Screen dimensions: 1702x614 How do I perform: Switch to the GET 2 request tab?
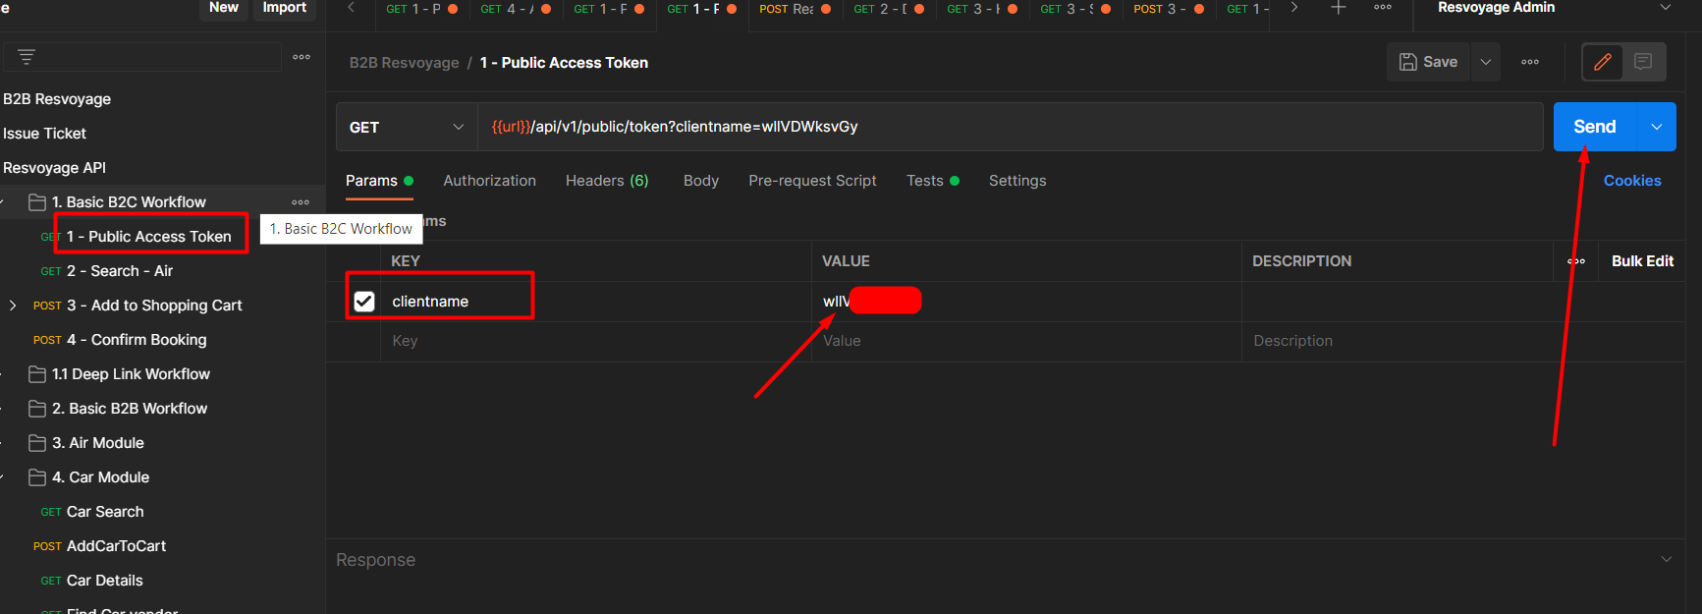tap(888, 9)
